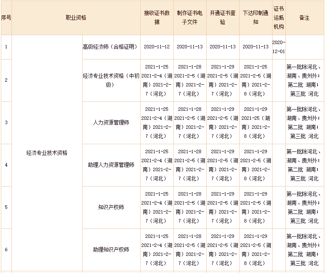Image resolution: width=326 pixels, height=273 pixels.
Task: Select the 助理人力资源管理师 cell
Action: coord(111,165)
